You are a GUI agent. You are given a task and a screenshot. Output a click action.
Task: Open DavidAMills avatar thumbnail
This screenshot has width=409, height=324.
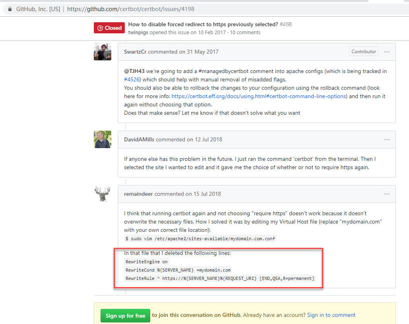[x=103, y=139]
